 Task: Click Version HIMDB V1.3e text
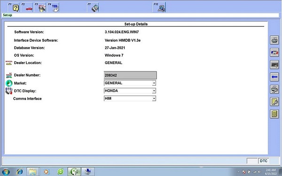click(x=123, y=40)
